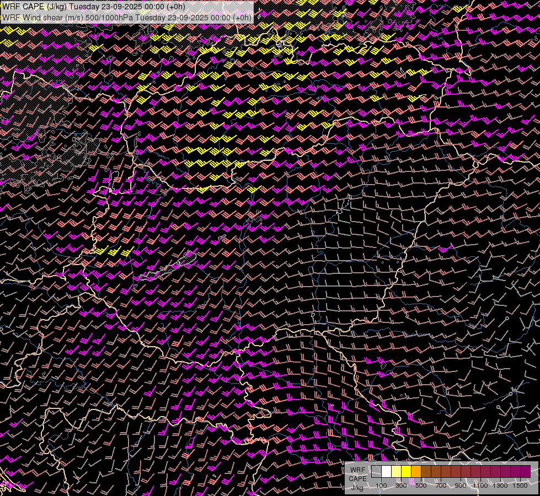Click the 300 value on legend scale
Viewport: 540px width, 496px height.
(401, 486)
